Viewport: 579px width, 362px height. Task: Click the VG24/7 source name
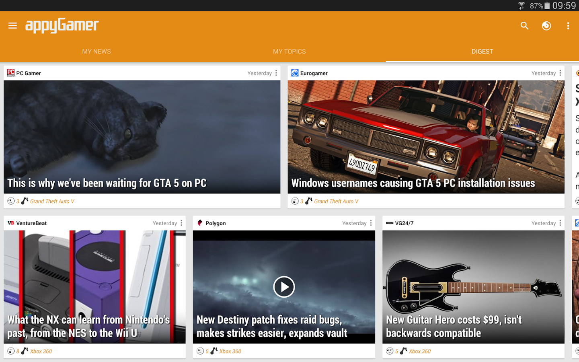[404, 223]
